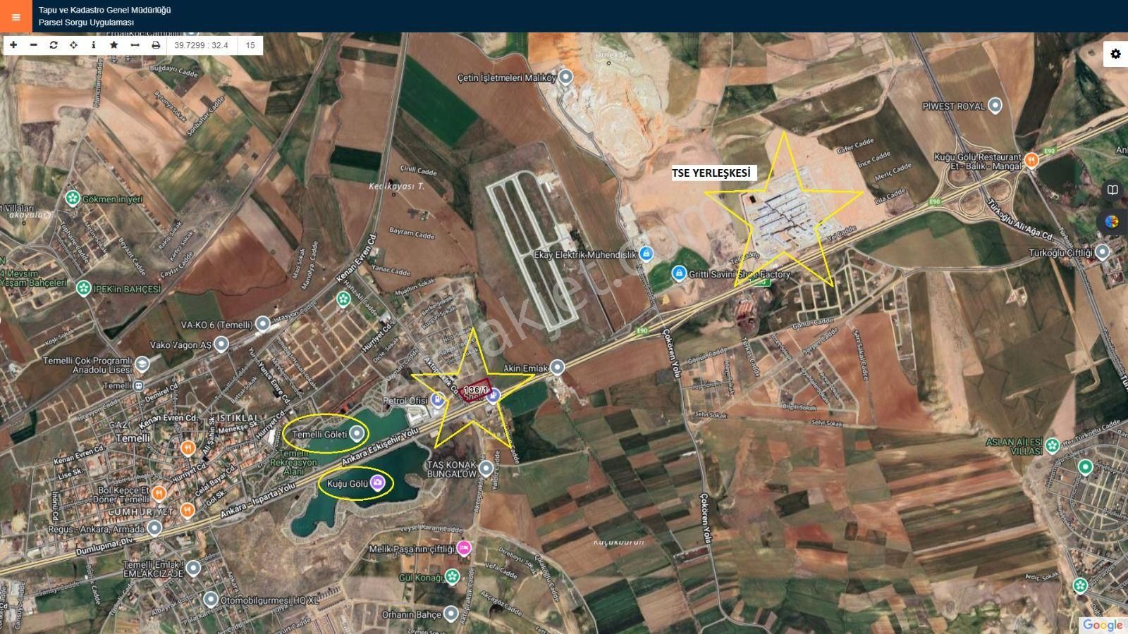Open the settings gear panel
The width and height of the screenshot is (1128, 634).
click(1115, 54)
